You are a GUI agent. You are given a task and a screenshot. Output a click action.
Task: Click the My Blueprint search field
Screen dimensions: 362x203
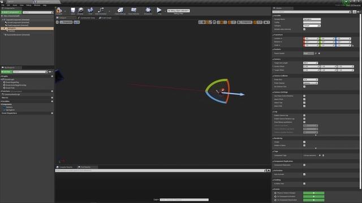30,72
